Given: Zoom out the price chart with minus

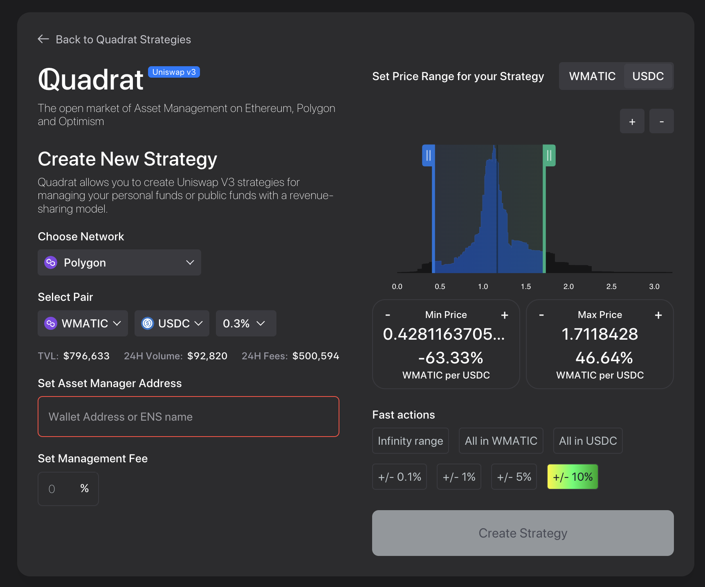Looking at the screenshot, I should tap(661, 121).
